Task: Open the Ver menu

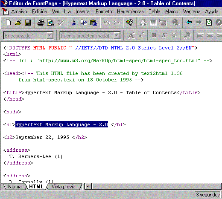Action: coord(55,12)
